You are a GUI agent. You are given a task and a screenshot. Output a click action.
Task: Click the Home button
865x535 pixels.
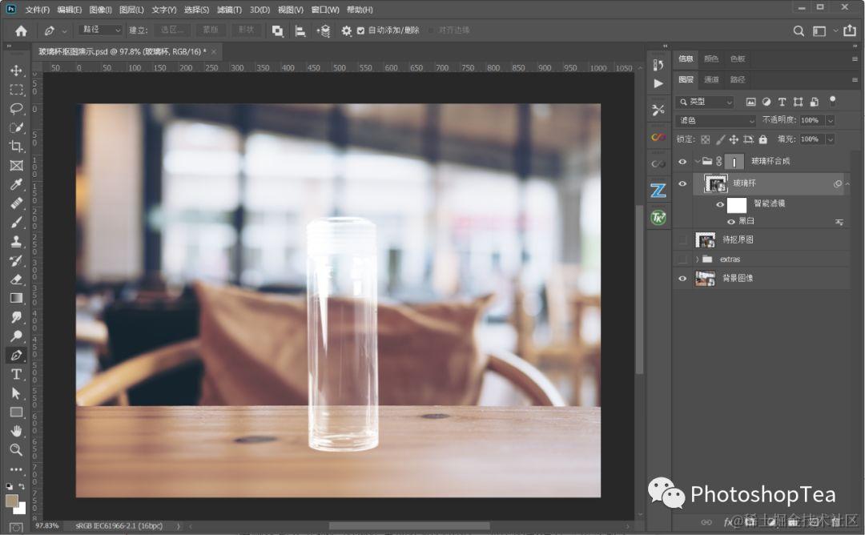tap(21, 31)
